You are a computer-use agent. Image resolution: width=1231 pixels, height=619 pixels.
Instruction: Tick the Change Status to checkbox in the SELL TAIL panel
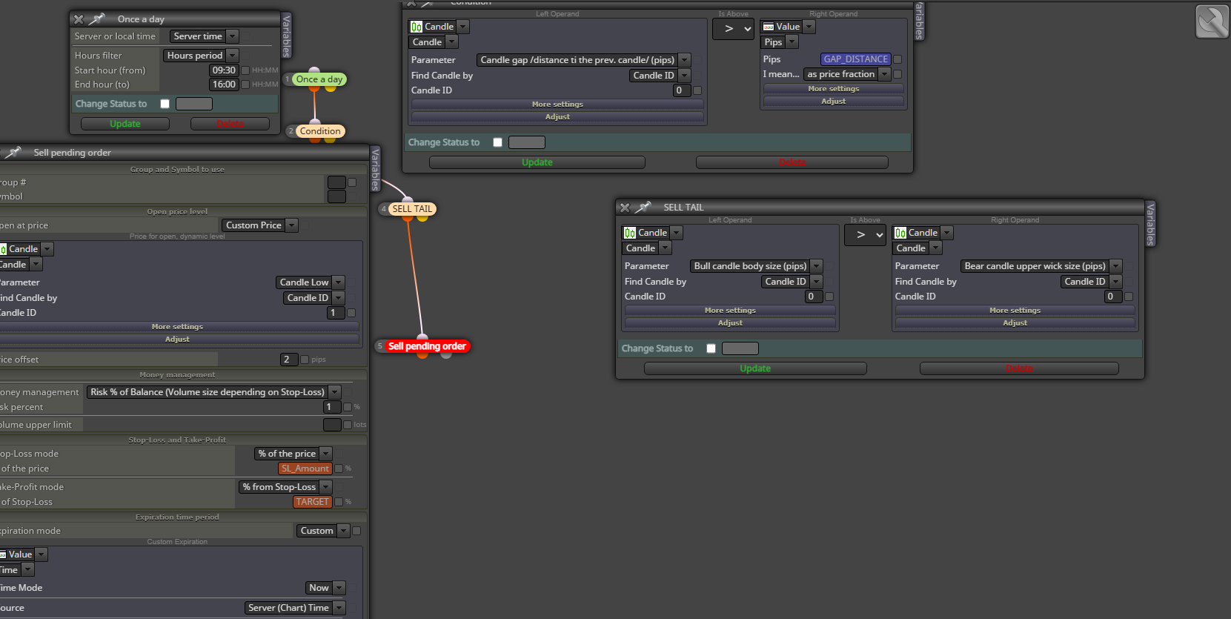tap(711, 348)
